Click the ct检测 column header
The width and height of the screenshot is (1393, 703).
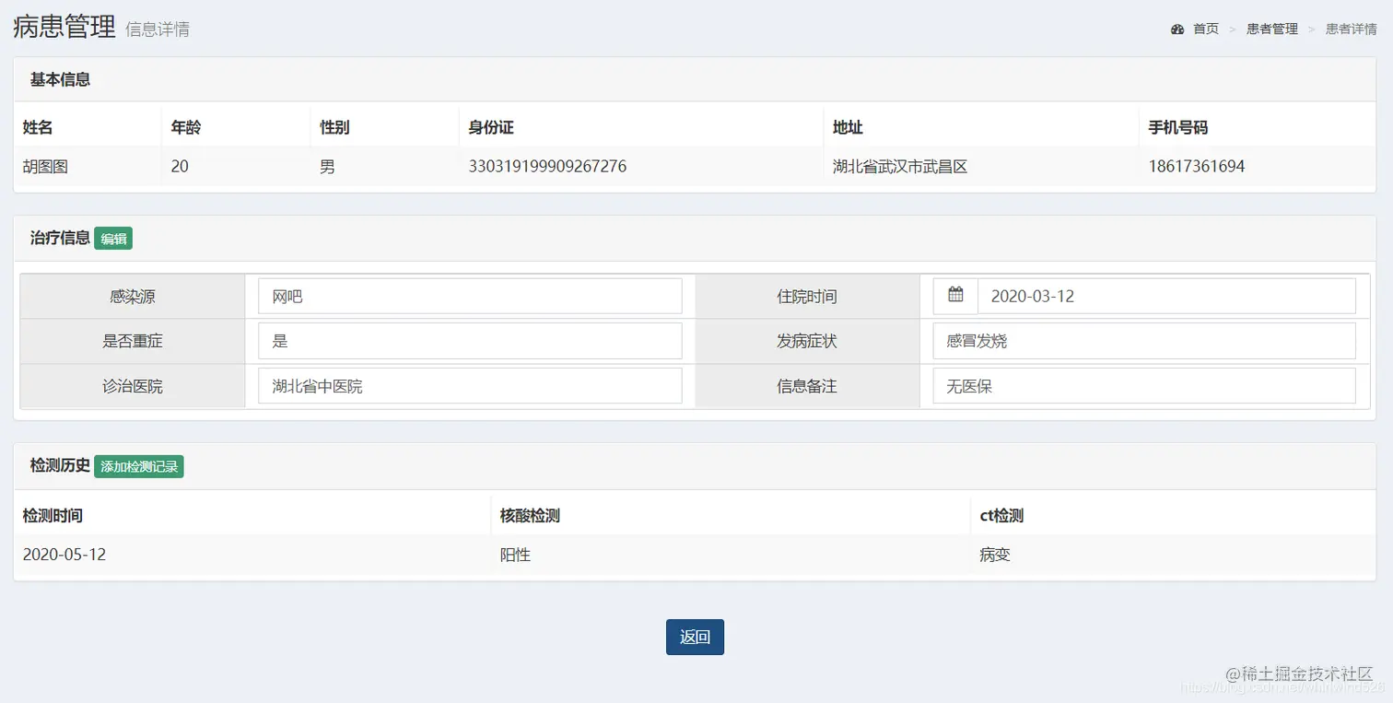[1001, 515]
